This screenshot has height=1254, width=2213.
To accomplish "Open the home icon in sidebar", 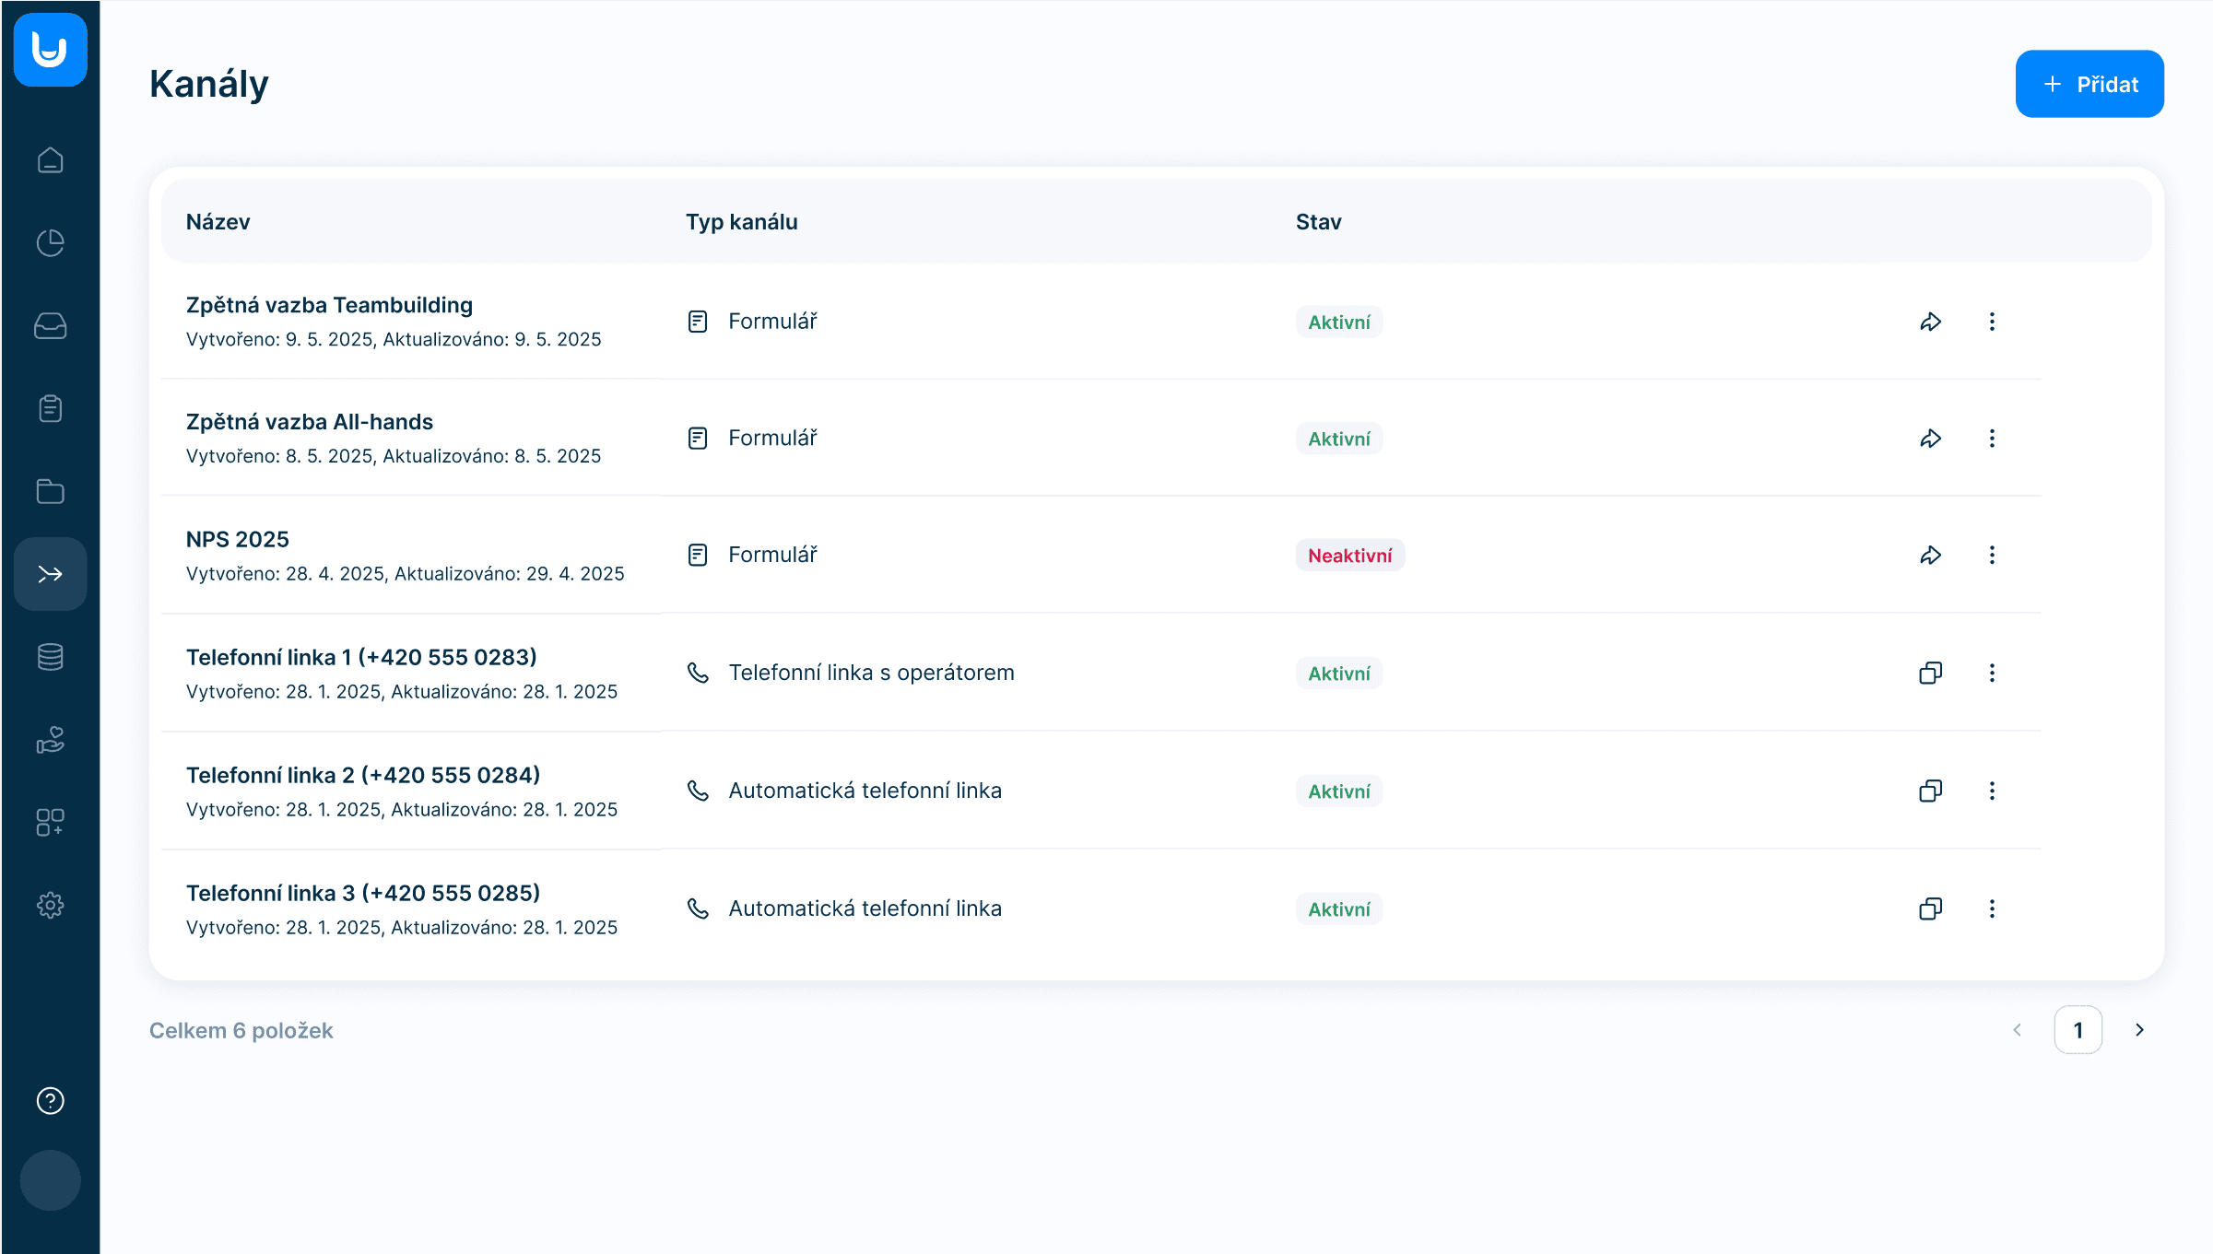I will [x=50, y=160].
